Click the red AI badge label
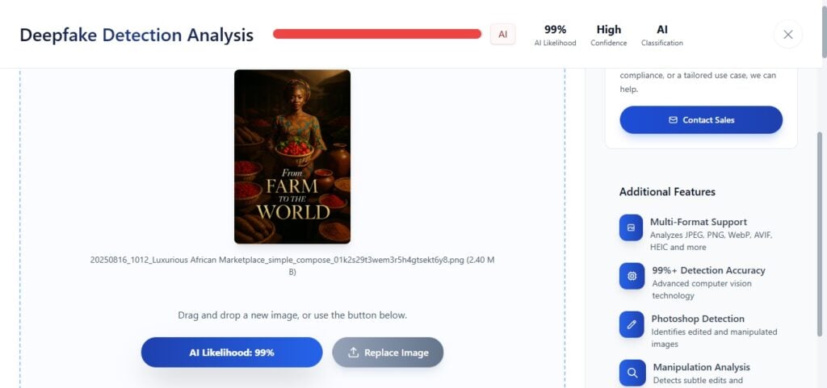The height and width of the screenshot is (388, 827). click(x=502, y=34)
